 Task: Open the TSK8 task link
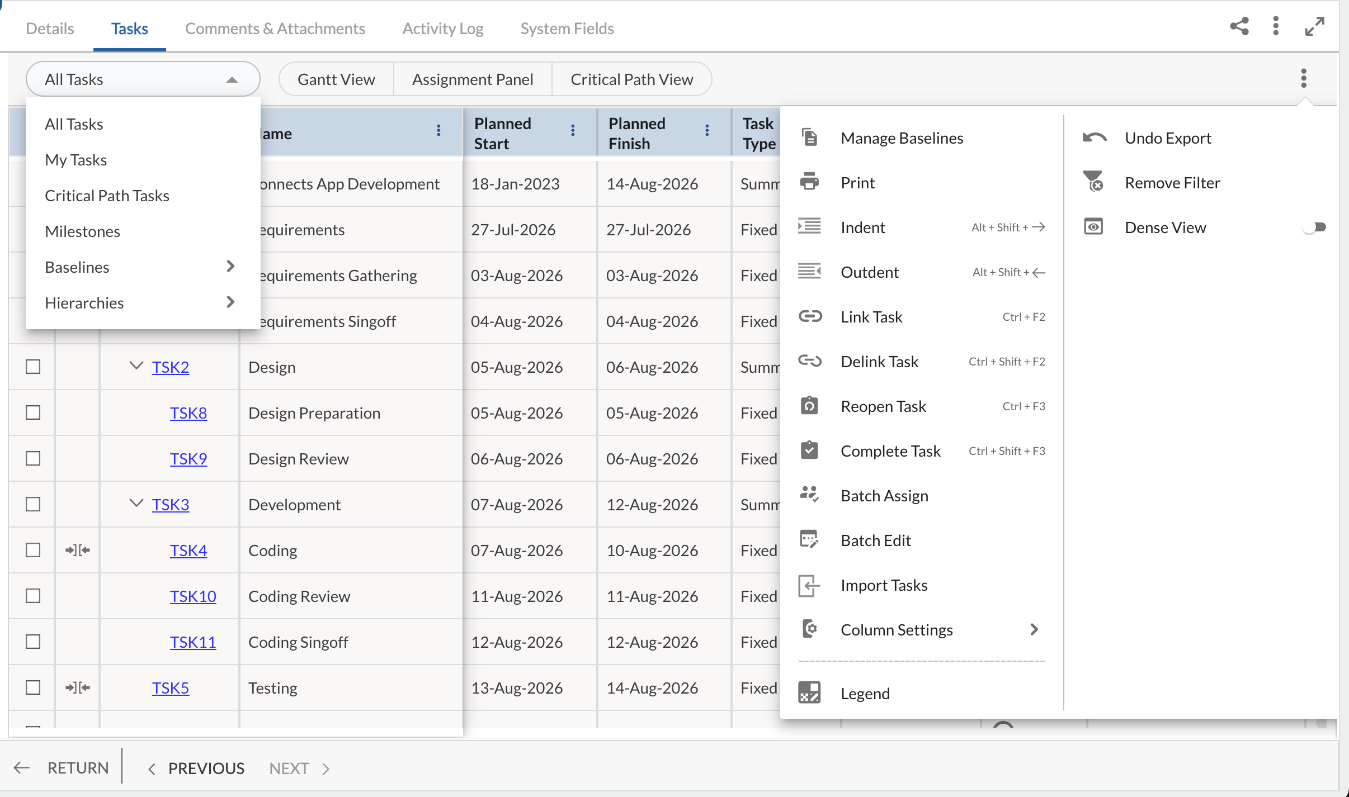coord(188,412)
